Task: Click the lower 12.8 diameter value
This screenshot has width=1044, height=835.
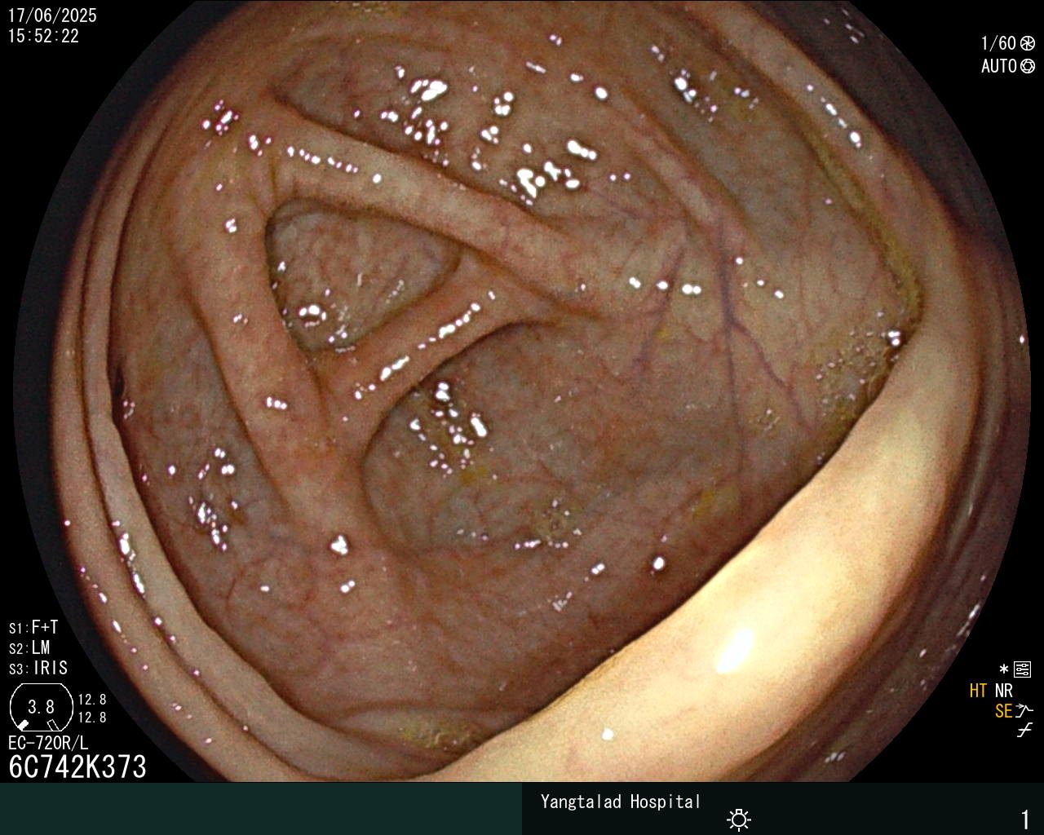Action: (92, 718)
